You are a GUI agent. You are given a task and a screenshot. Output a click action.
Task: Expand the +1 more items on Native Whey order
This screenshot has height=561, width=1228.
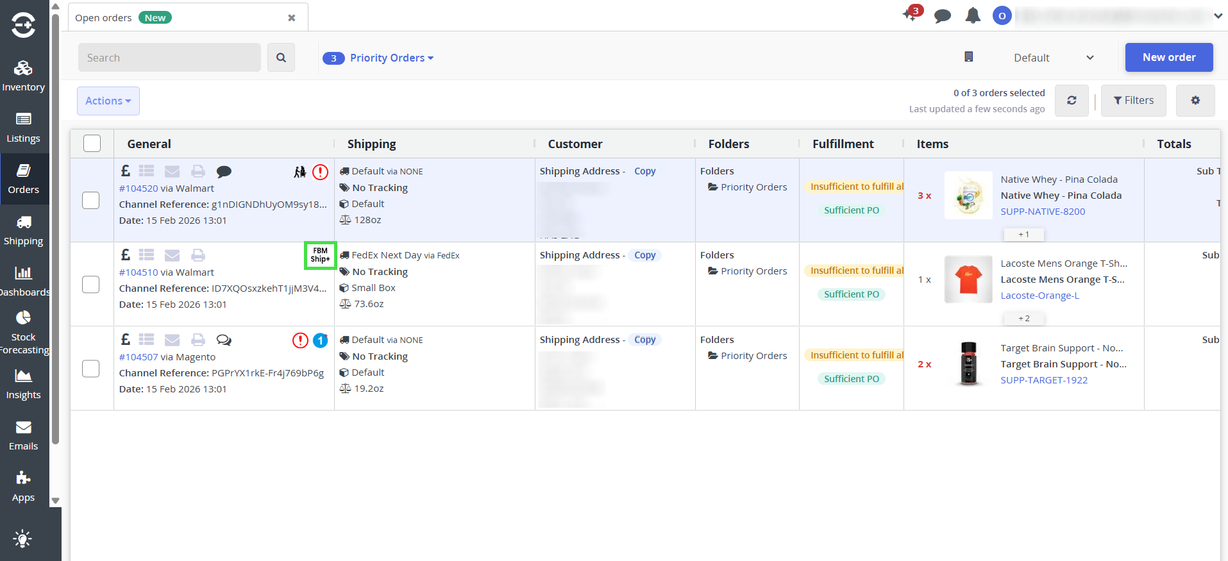(1024, 235)
